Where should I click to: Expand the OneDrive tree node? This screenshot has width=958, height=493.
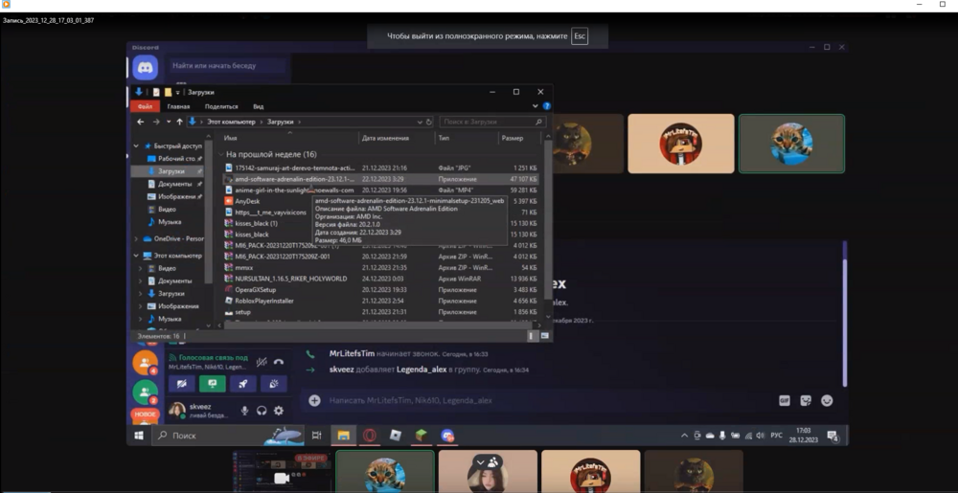(x=136, y=239)
